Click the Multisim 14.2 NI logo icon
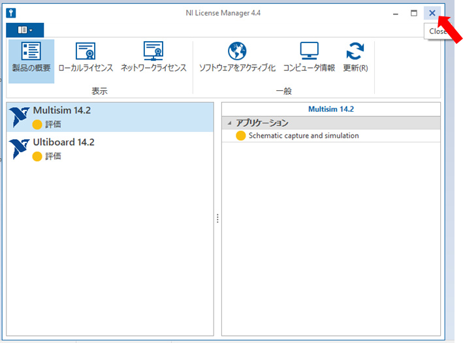Screen dimensions: 463x343 (x=19, y=117)
